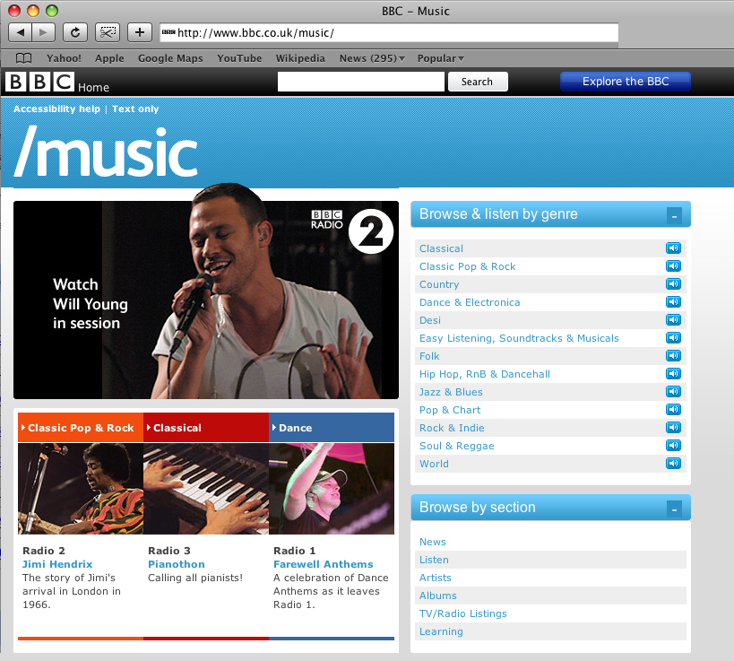Image resolution: width=734 pixels, height=661 pixels.
Task: Switch to Text only view
Action: coord(135,109)
